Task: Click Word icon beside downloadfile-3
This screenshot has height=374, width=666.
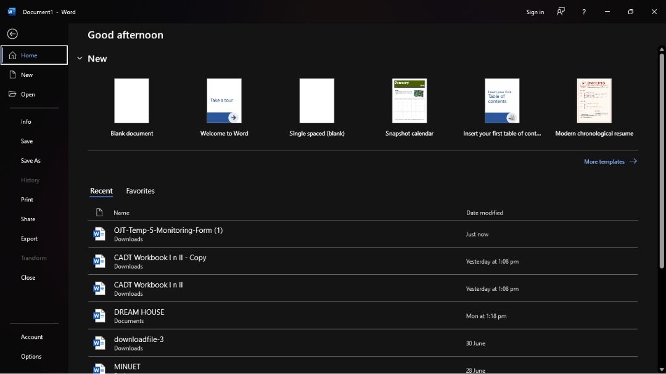Action: (x=99, y=343)
